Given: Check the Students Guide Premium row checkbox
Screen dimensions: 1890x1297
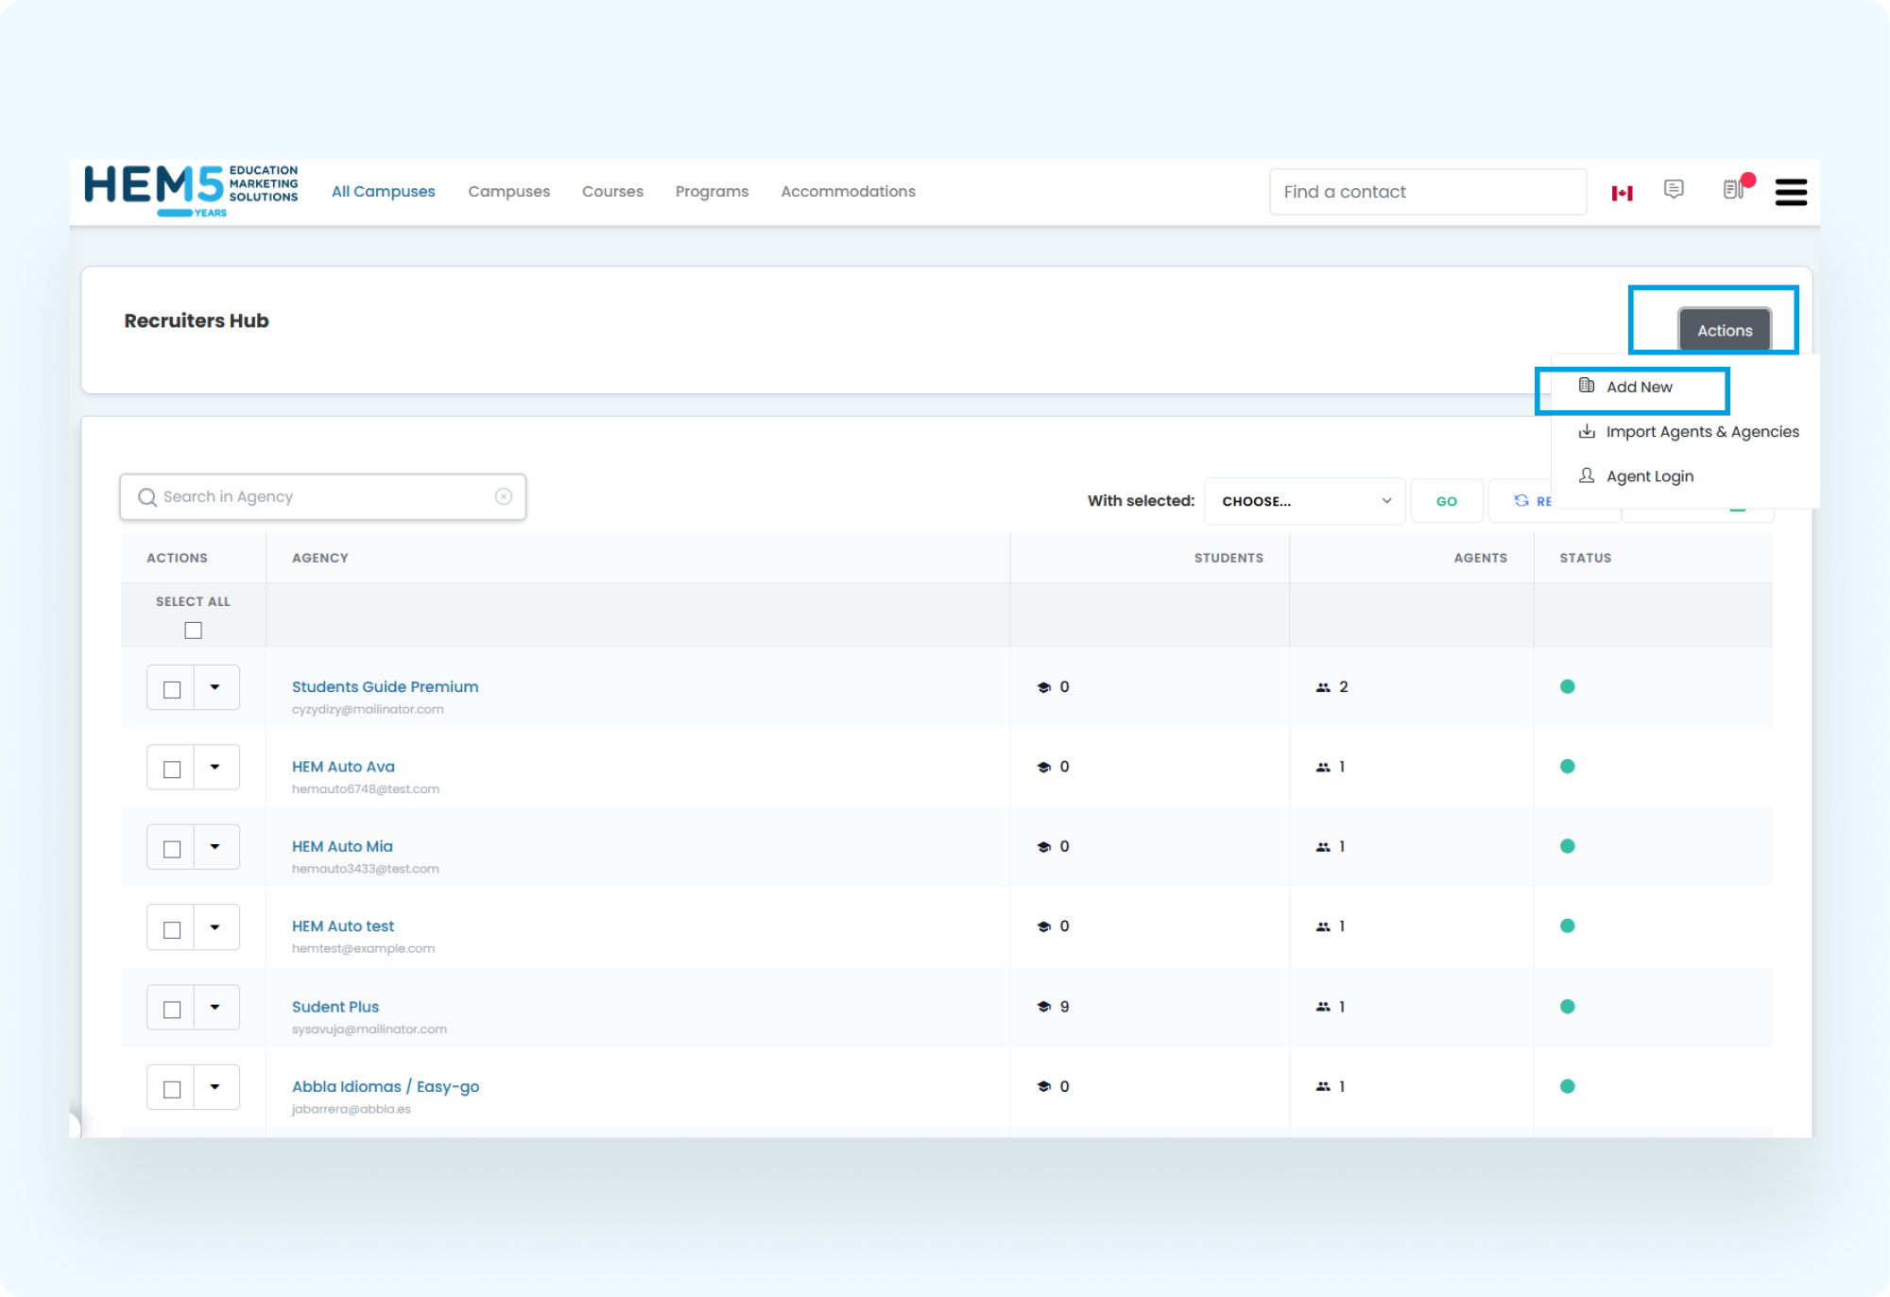Looking at the screenshot, I should tap(172, 689).
